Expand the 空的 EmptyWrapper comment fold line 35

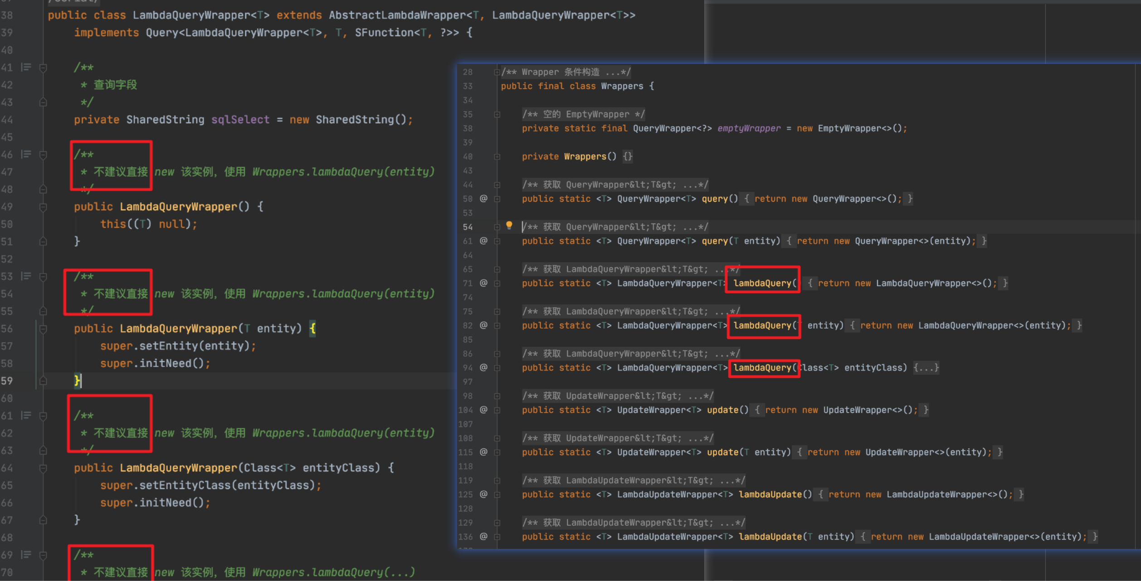pyautogui.click(x=497, y=114)
